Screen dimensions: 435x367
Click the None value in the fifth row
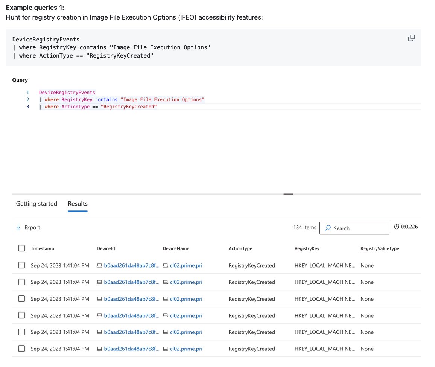point(367,332)
